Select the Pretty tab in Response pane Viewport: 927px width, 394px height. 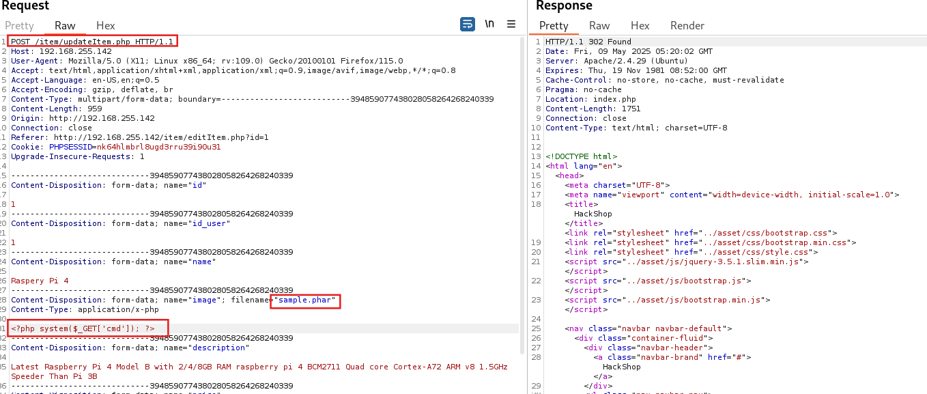click(x=554, y=25)
